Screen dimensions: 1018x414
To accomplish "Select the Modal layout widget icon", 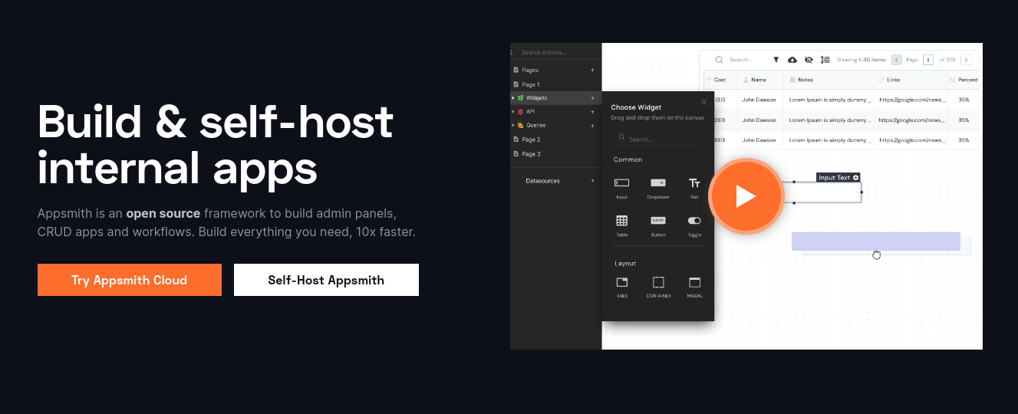I will click(x=694, y=282).
